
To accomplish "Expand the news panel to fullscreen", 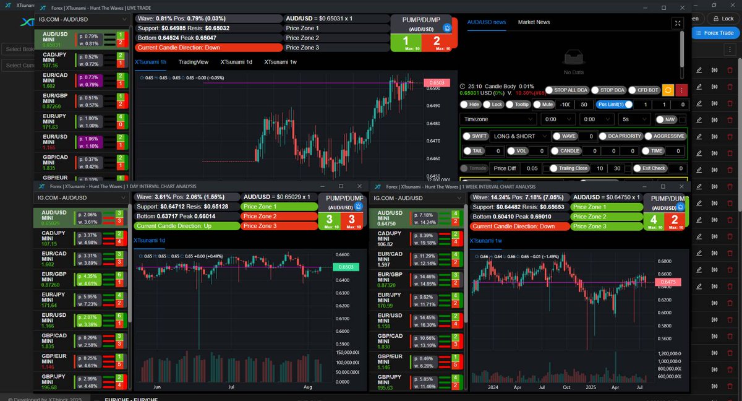I will point(678,23).
